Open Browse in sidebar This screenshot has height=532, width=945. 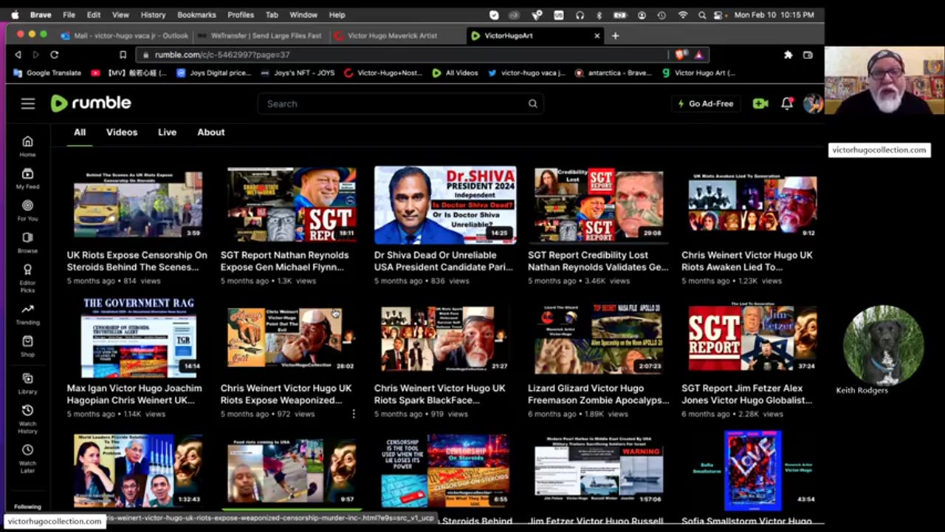pyautogui.click(x=27, y=242)
